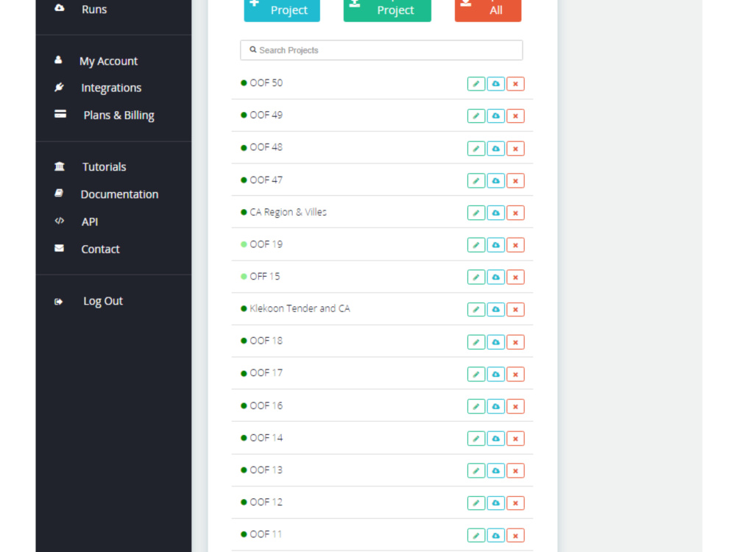Open the Contact page

[x=100, y=250]
